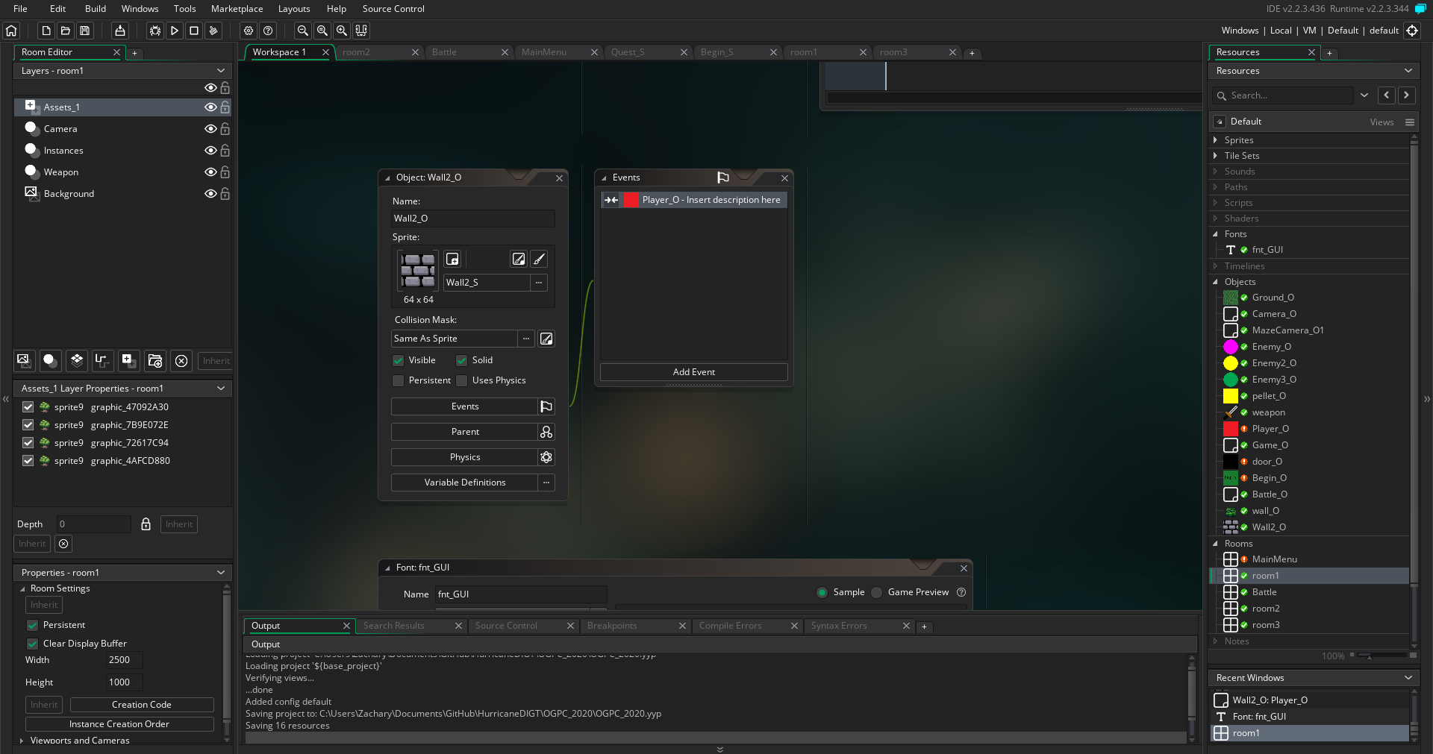Enable the Uses Physics checkbox

(462, 380)
